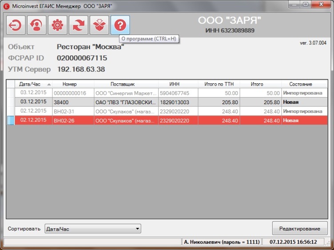Viewport: 334px width, 250px height.
Task: Minimize the Microinvest window
Action: click(294, 4)
